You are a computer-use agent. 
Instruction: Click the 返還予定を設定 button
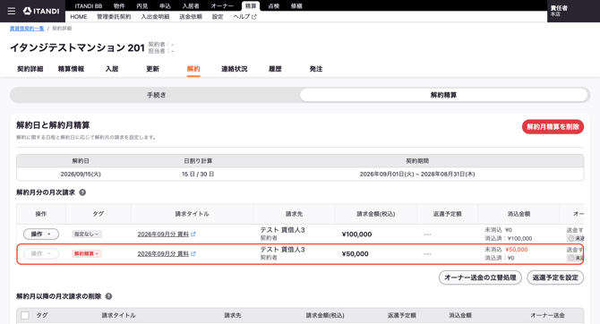[555, 277]
